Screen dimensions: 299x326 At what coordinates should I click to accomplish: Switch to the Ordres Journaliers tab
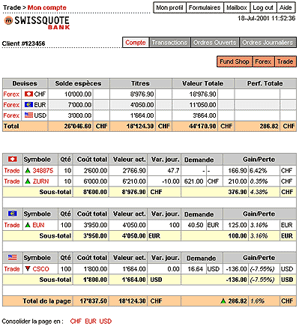[268, 43]
